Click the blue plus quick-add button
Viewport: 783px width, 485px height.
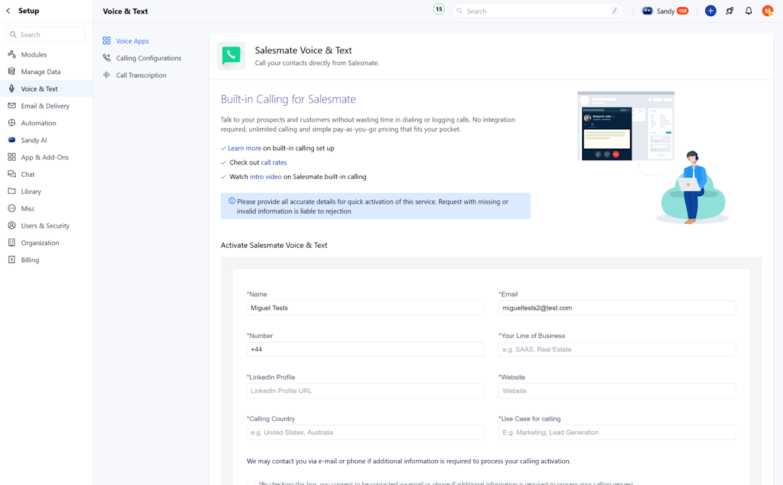tap(710, 11)
